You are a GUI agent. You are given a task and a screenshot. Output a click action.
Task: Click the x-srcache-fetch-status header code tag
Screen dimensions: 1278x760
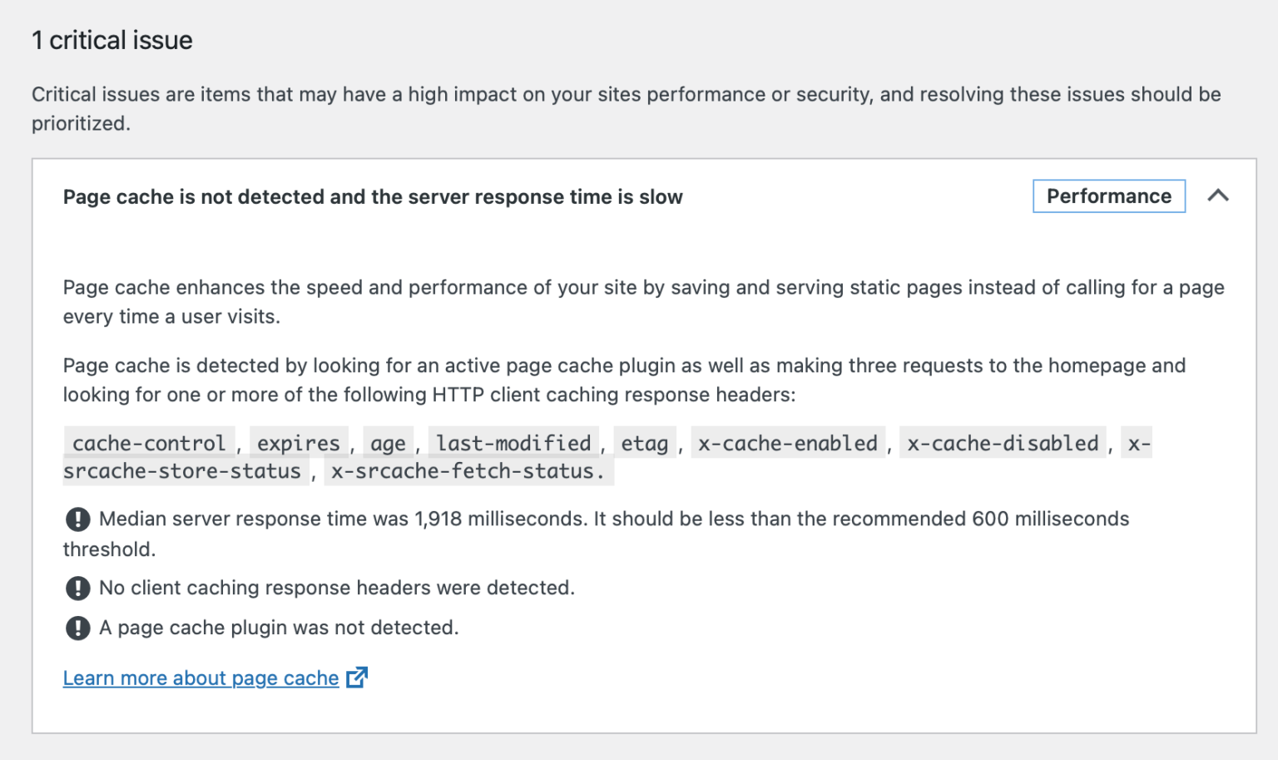pyautogui.click(x=468, y=472)
